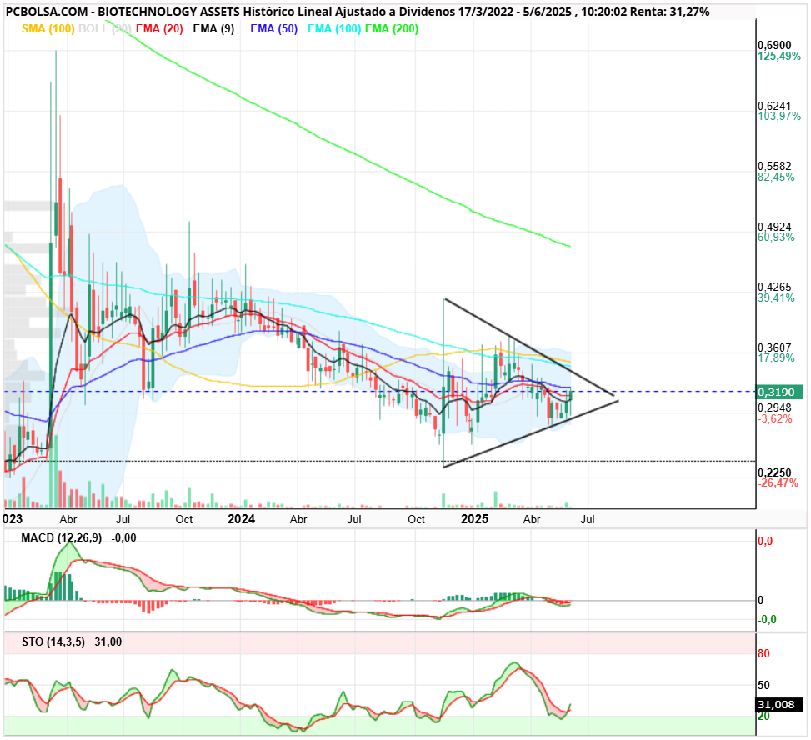The image size is (811, 740).
Task: Click the EMA (50) legend label
Action: pos(274,29)
